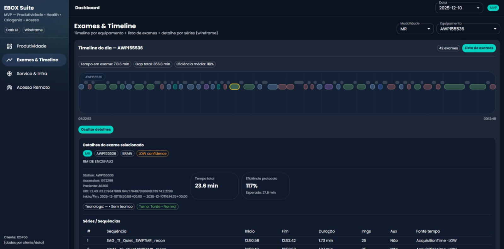The image size is (504, 249).
Task: Click the Acesso Remoto signal icon
Action: coord(9,88)
